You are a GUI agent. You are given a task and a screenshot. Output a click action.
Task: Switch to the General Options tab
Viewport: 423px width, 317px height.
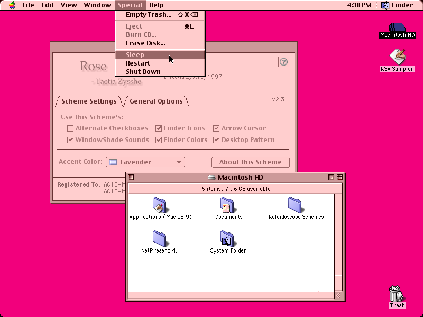coord(156,101)
